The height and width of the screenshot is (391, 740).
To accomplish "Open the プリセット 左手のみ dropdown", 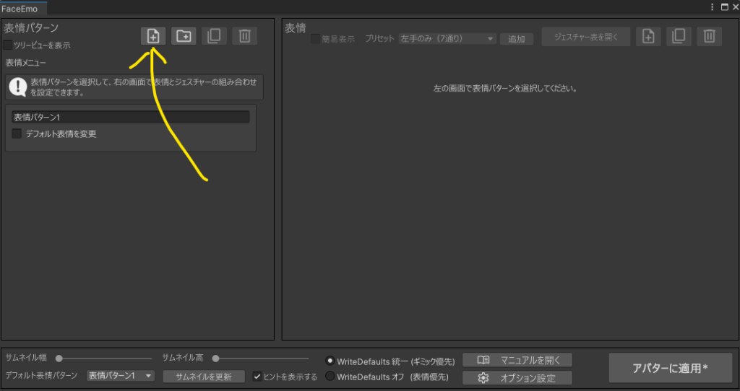I will pos(447,38).
